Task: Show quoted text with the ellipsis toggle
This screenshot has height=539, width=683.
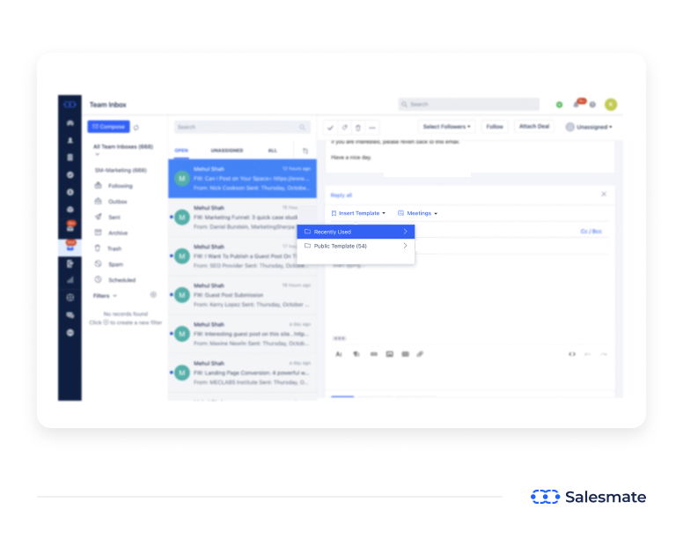Action: click(340, 338)
